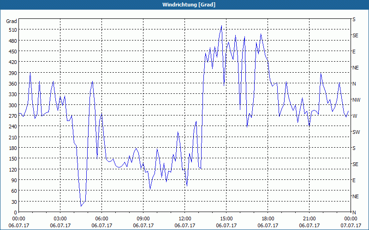Select the 450 y-axis tick label
This screenshot has height=230, width=369.
[x=13, y=52]
